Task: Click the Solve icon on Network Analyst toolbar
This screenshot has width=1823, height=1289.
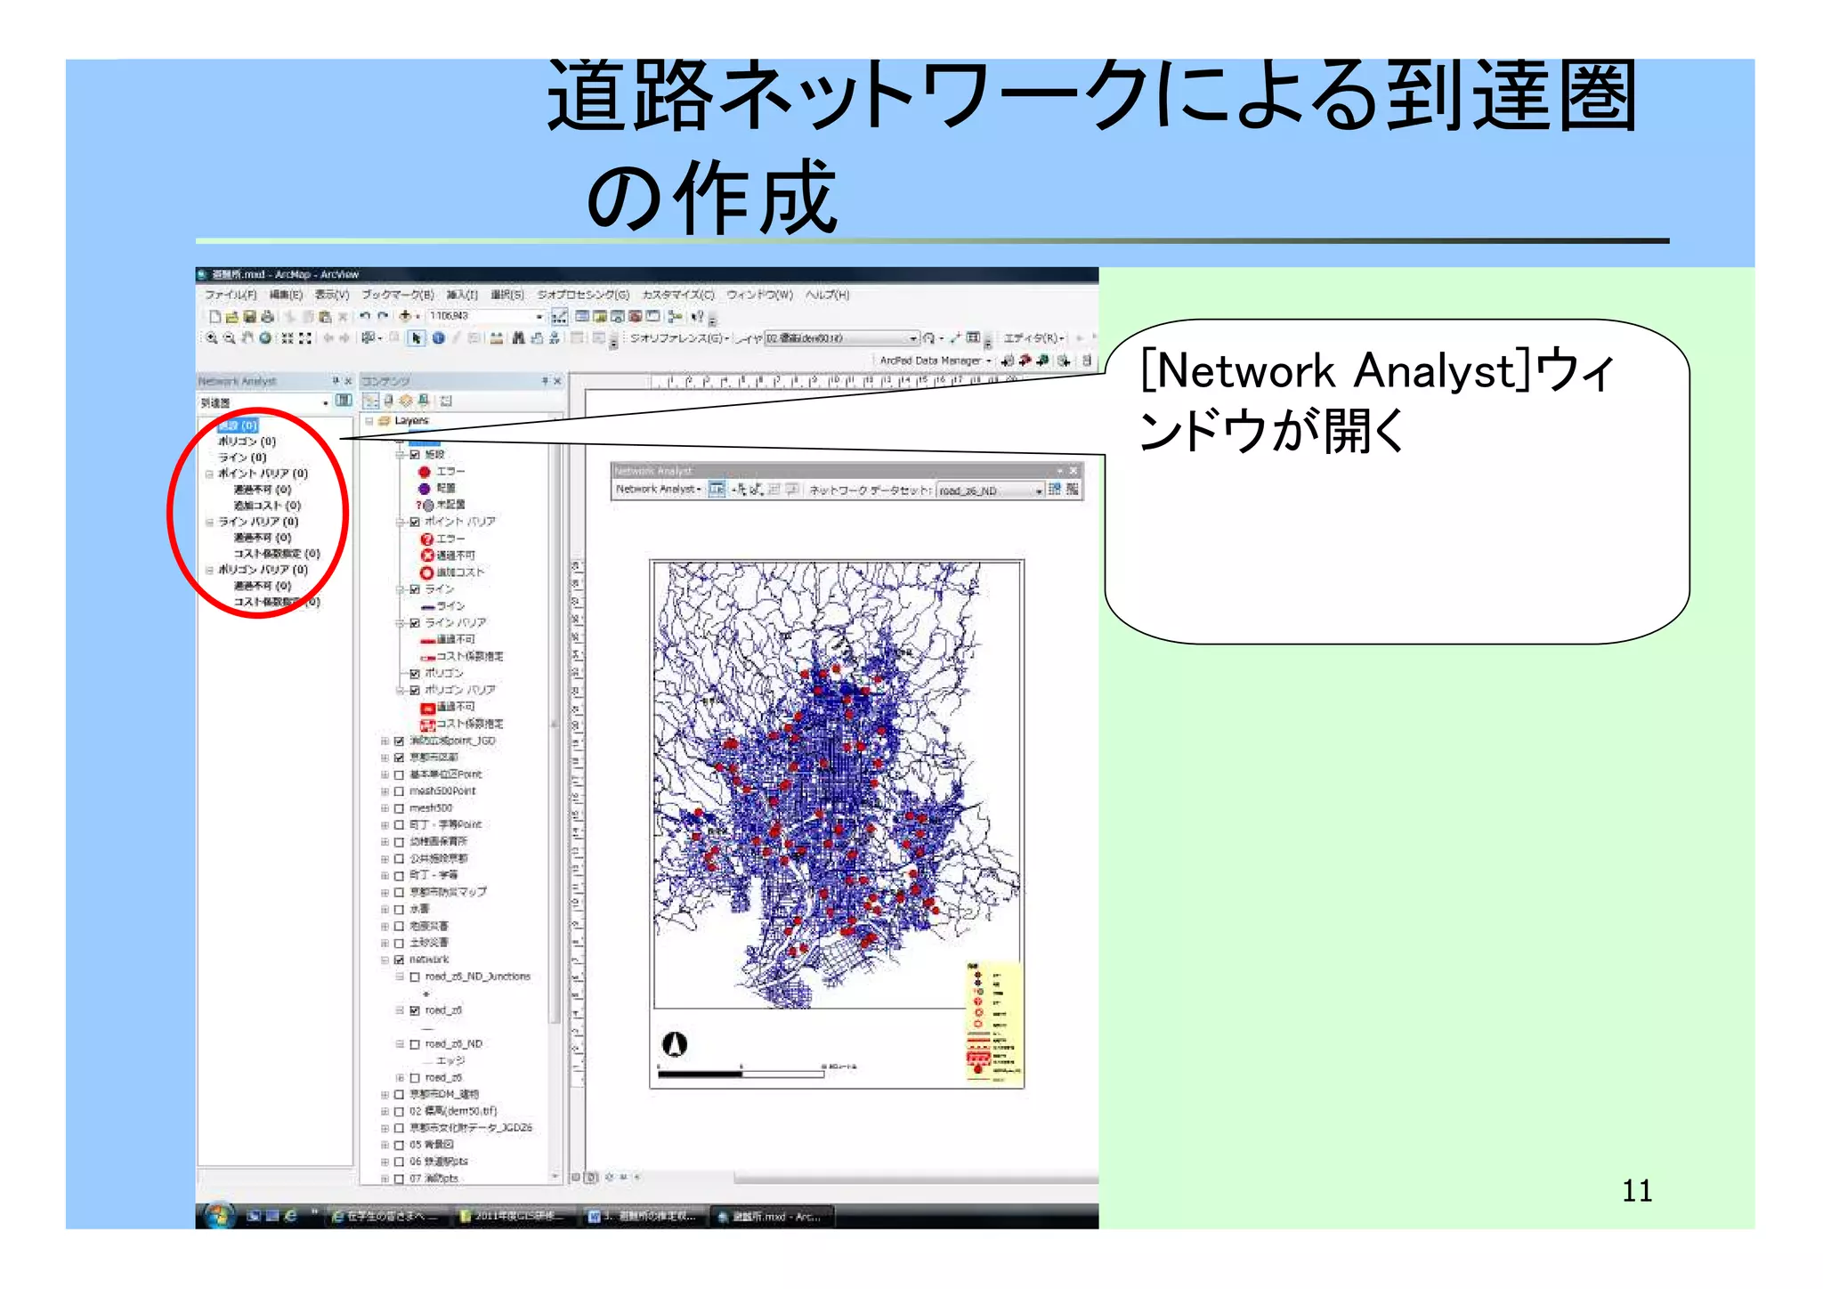Action: (x=774, y=490)
